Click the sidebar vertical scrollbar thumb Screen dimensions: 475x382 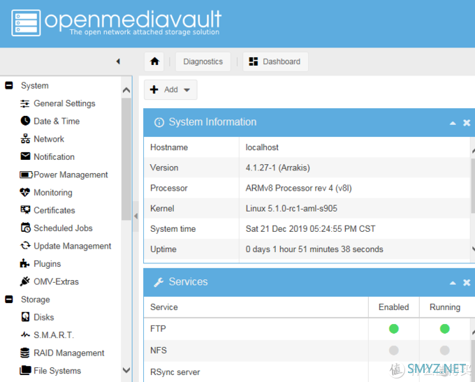point(126,159)
